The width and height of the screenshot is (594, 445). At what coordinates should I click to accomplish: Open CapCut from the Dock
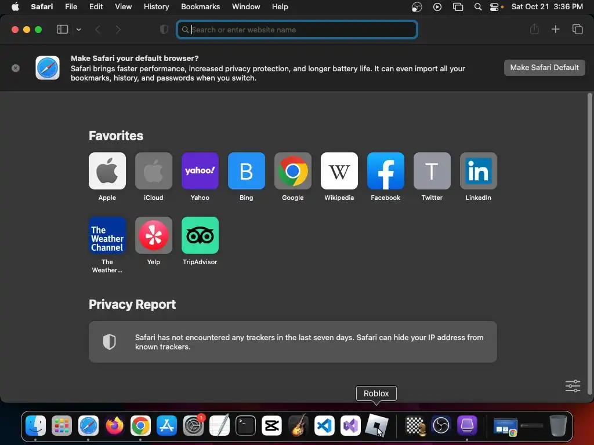click(271, 425)
